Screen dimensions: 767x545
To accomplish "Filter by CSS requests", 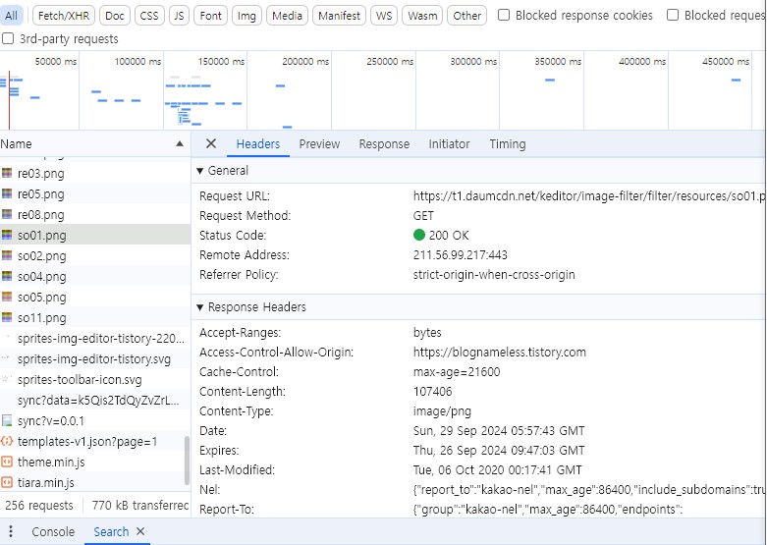I will point(148,16).
